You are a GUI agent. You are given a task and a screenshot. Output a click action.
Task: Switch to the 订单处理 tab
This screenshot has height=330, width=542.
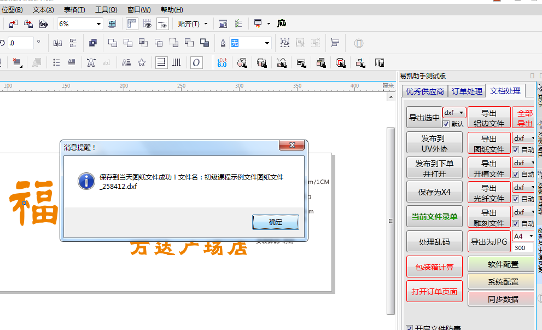[x=467, y=91]
